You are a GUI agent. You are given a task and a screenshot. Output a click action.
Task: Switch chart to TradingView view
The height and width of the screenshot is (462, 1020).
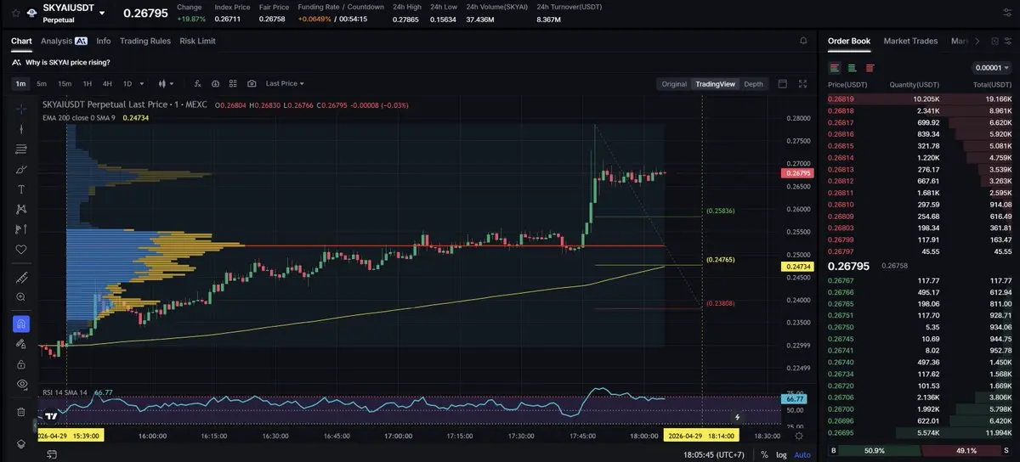[715, 84]
